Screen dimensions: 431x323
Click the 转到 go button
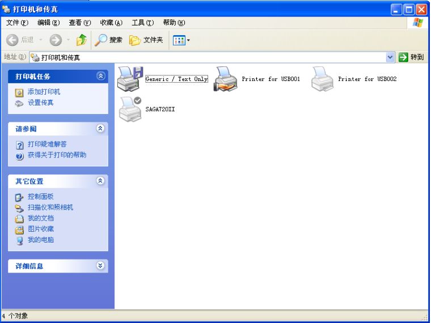tap(412, 57)
